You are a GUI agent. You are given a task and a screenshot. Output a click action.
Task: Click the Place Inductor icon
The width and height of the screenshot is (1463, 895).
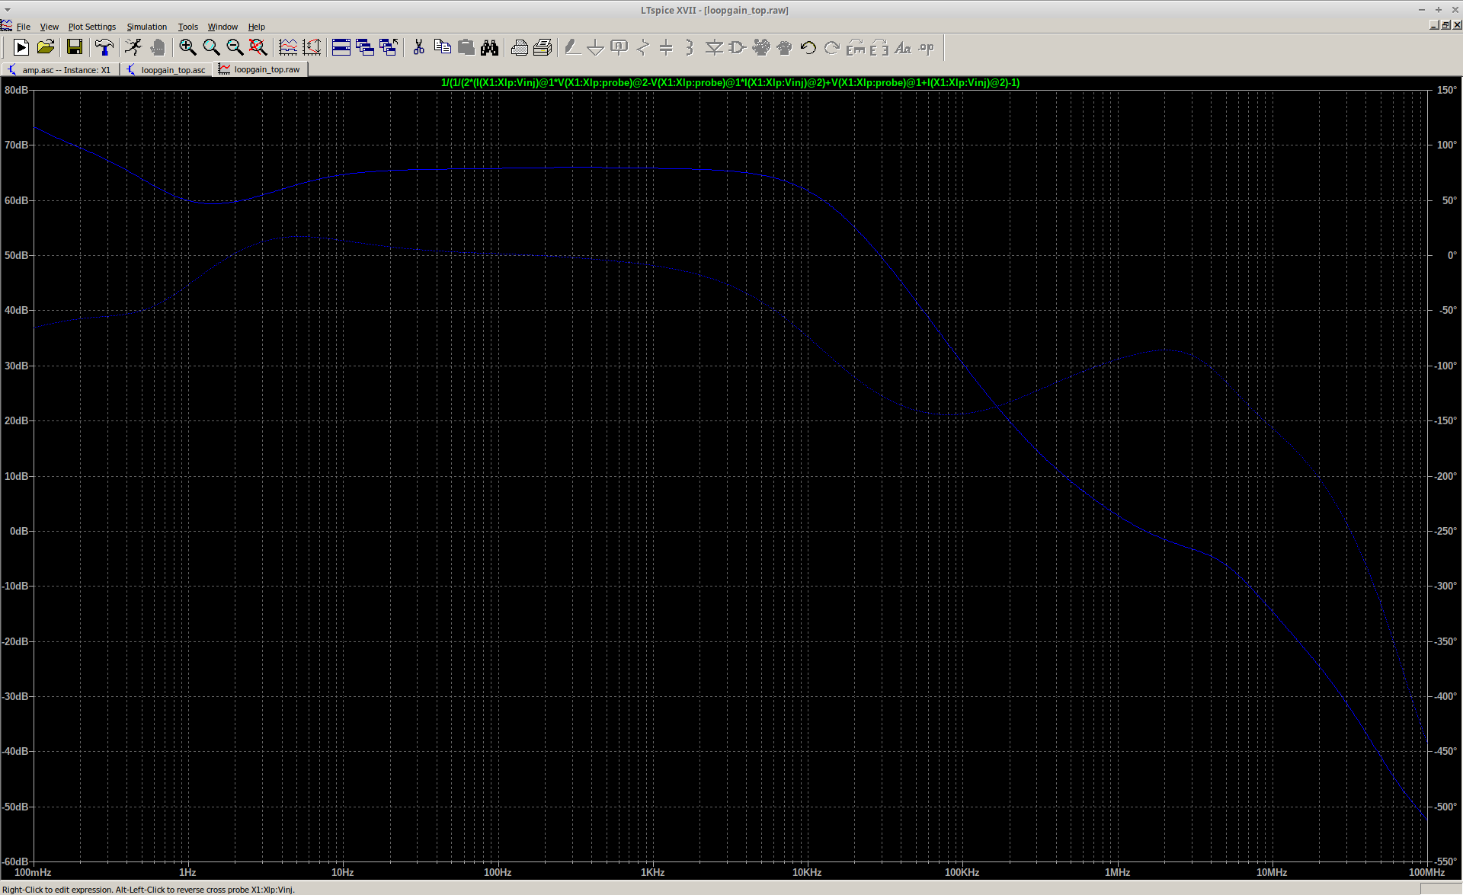click(x=690, y=48)
